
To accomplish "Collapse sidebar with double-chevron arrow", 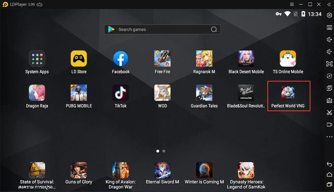I will coord(329,4).
